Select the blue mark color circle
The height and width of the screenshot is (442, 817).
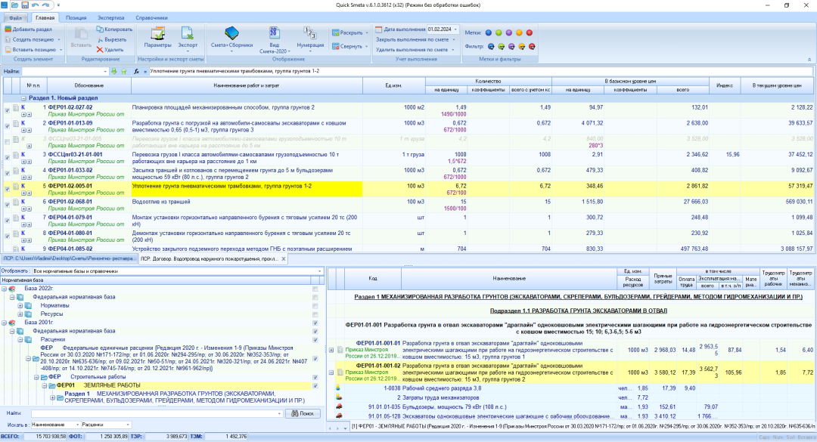(x=489, y=32)
